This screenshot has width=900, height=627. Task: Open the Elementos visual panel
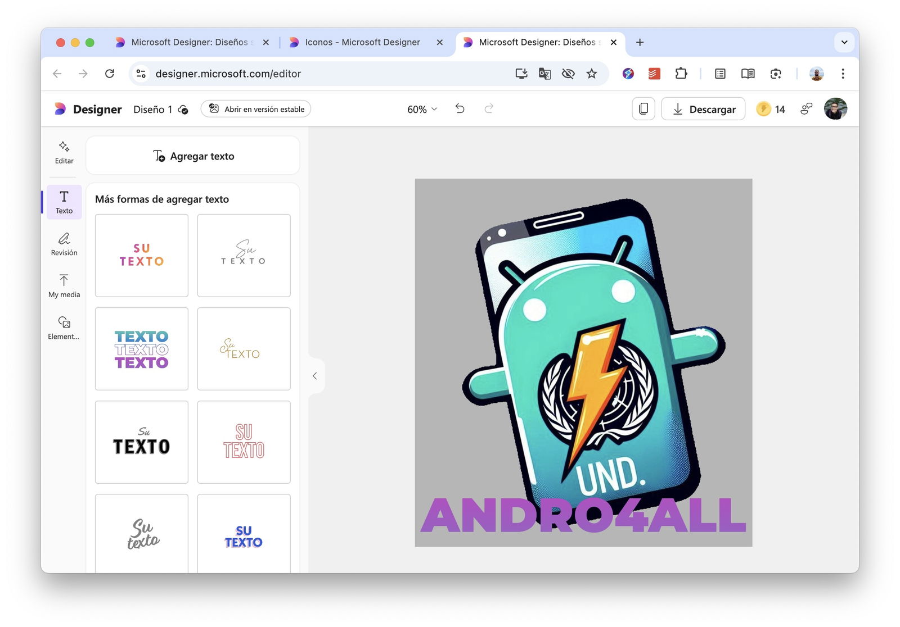point(64,328)
